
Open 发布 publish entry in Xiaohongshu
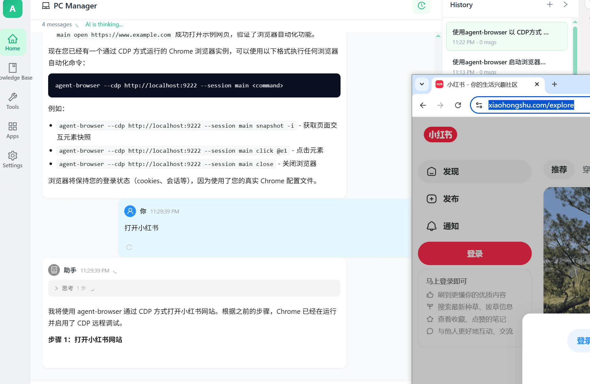[x=450, y=198]
